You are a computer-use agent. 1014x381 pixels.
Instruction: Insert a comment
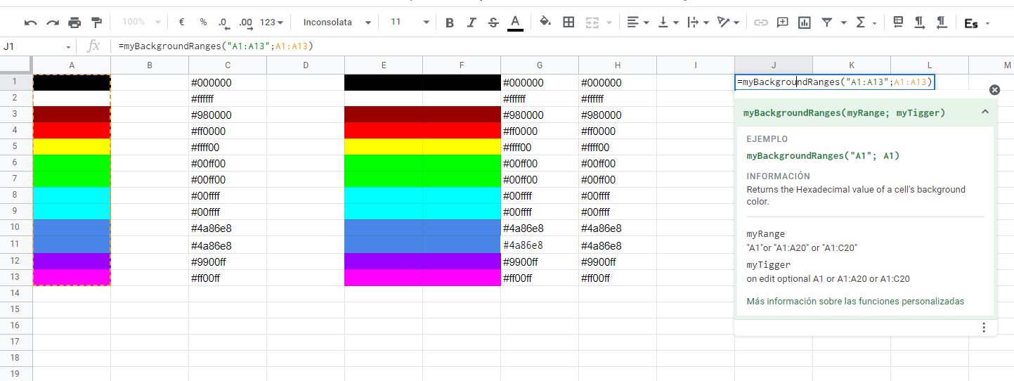(782, 22)
